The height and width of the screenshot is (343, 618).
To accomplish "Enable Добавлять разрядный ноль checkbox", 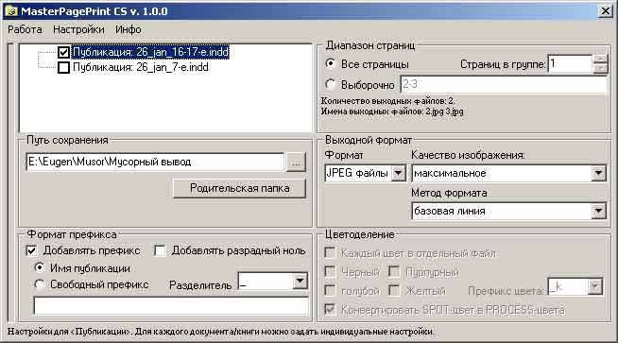I will point(160,250).
